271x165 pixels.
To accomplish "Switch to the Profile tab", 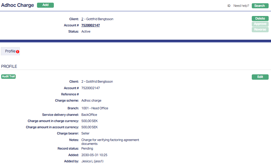I will (x=10, y=51).
